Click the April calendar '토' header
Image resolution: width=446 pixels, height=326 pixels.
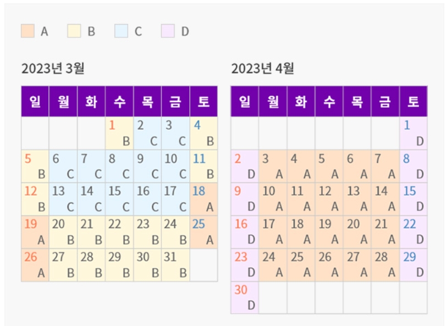(414, 102)
